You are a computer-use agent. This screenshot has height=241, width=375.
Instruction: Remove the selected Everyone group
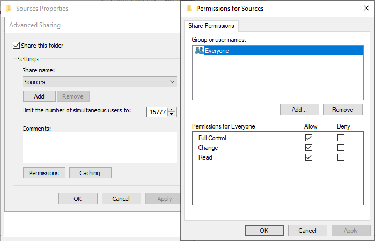(343, 110)
